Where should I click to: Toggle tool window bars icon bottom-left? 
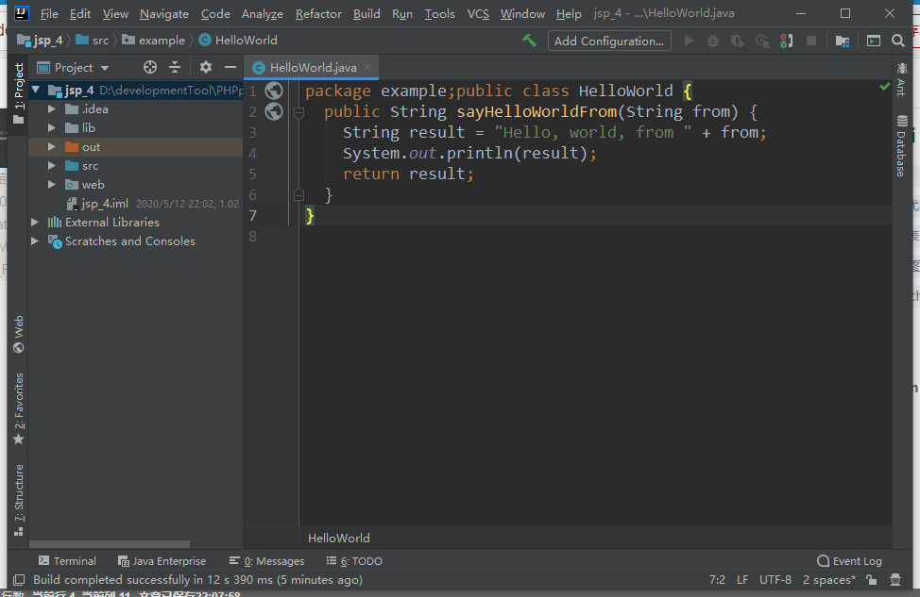(x=19, y=579)
